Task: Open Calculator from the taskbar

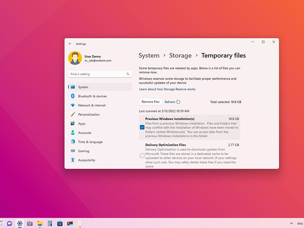Action: pyautogui.click(x=50, y=223)
